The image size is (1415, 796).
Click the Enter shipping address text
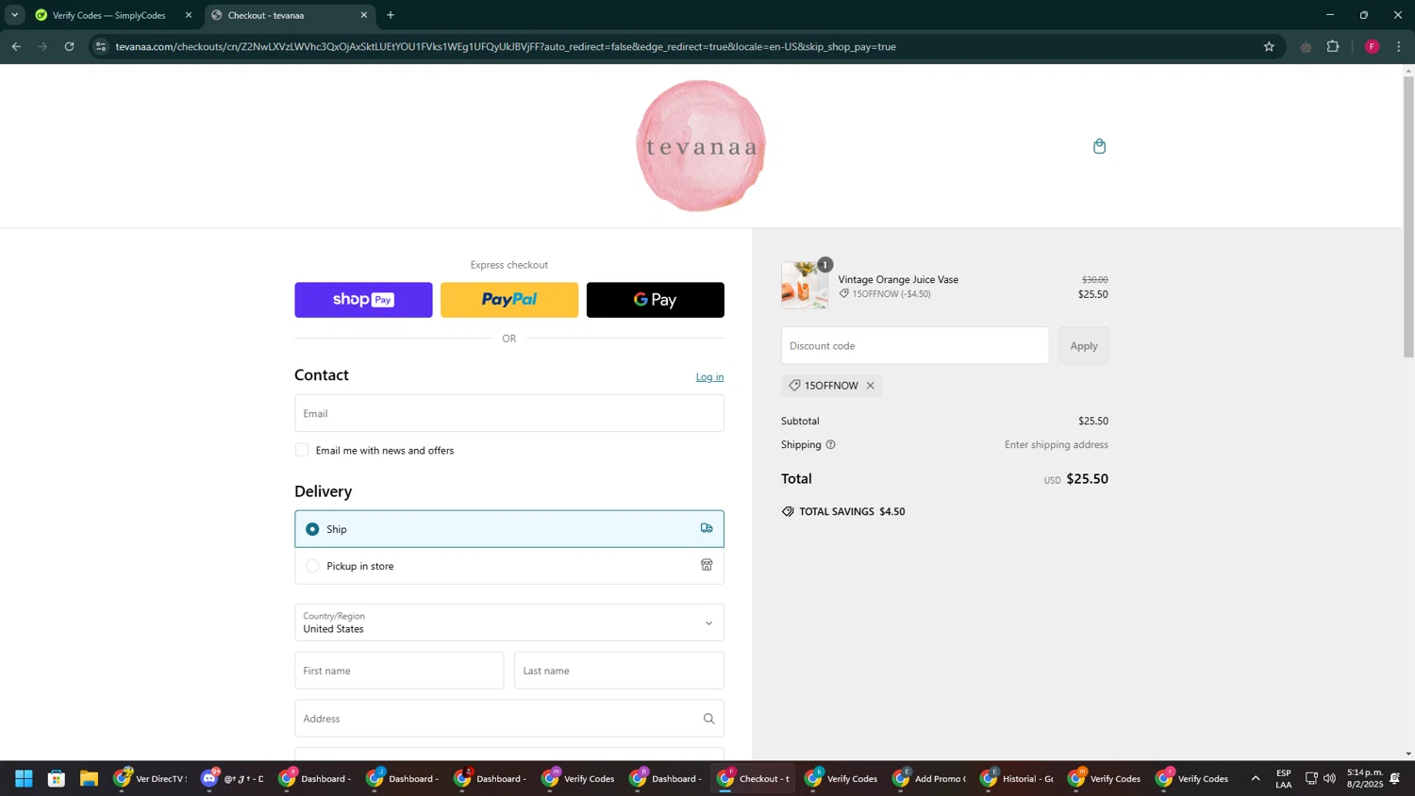click(1056, 445)
